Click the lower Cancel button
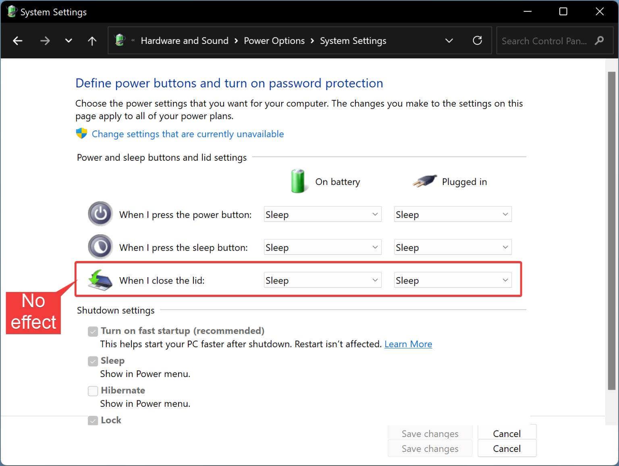 coord(507,449)
